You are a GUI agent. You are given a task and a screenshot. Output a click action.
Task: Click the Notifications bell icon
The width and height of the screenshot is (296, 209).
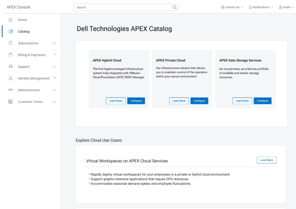click(x=250, y=7)
